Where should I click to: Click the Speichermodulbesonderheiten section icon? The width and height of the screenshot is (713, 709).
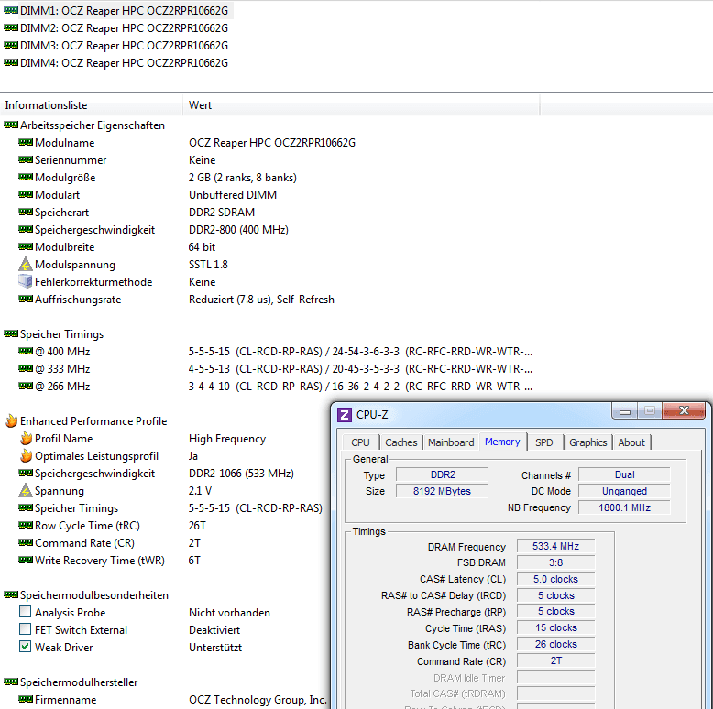coord(11,594)
